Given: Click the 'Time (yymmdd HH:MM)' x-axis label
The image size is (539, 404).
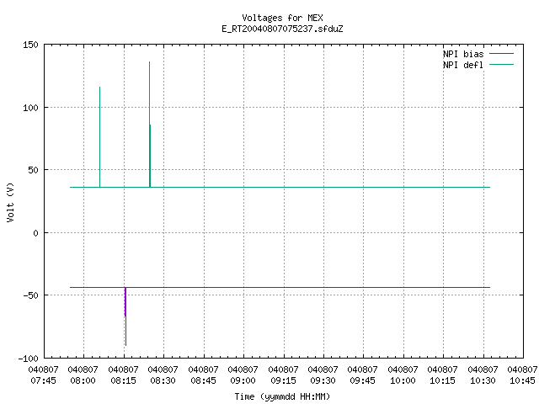Looking at the screenshot, I should click(282, 396).
